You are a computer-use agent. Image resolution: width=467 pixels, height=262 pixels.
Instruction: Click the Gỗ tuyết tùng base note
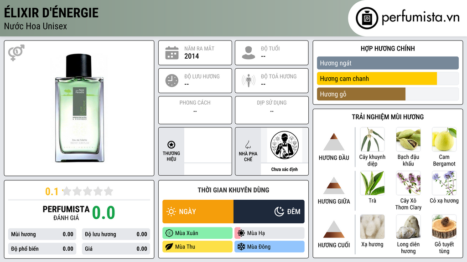click(444, 235)
